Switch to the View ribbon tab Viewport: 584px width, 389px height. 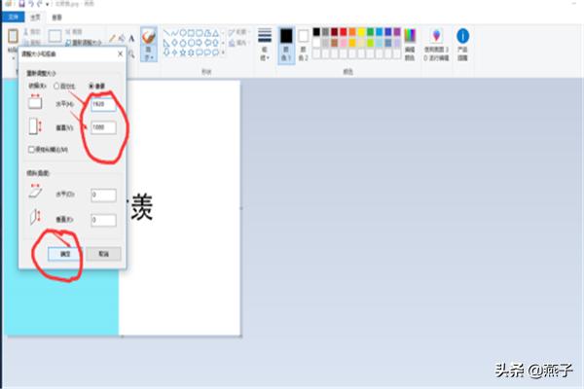point(56,18)
